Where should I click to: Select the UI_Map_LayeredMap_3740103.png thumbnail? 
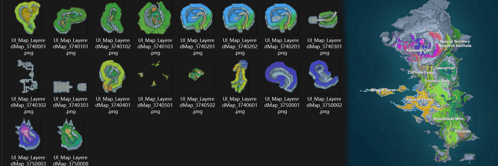tap(155, 18)
